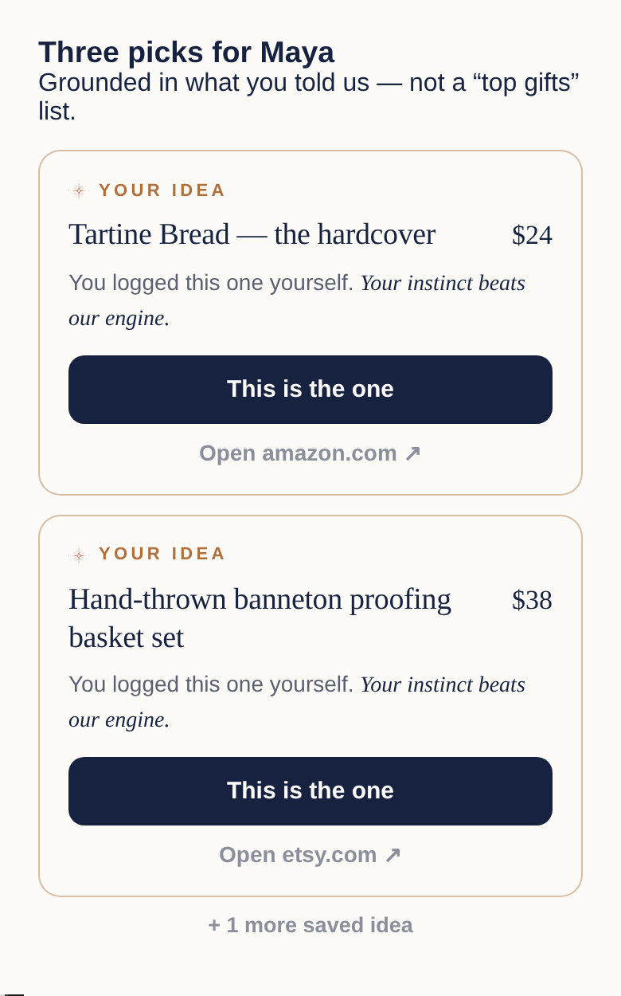Click the 'Grounded in what you told us' subtitle
621x996 pixels.
309,96
